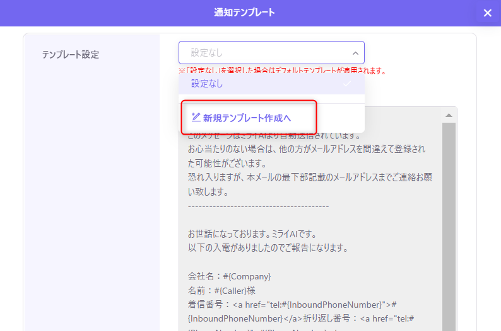Click the お世話になっております greeting line
The image size is (501, 331).
(x=256, y=234)
